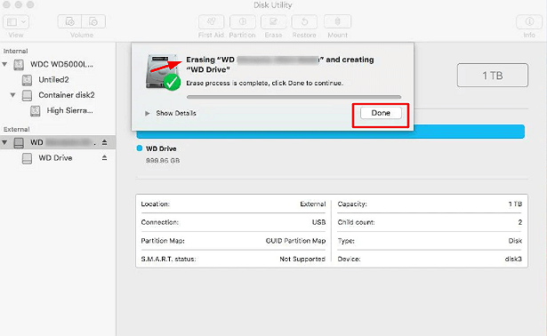Screen dimensions: 547x336
Task: Click the Untiled2 volume icon
Action: [x=27, y=80]
